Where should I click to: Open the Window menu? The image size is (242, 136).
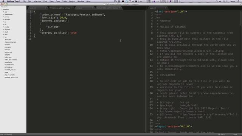[81, 1]
